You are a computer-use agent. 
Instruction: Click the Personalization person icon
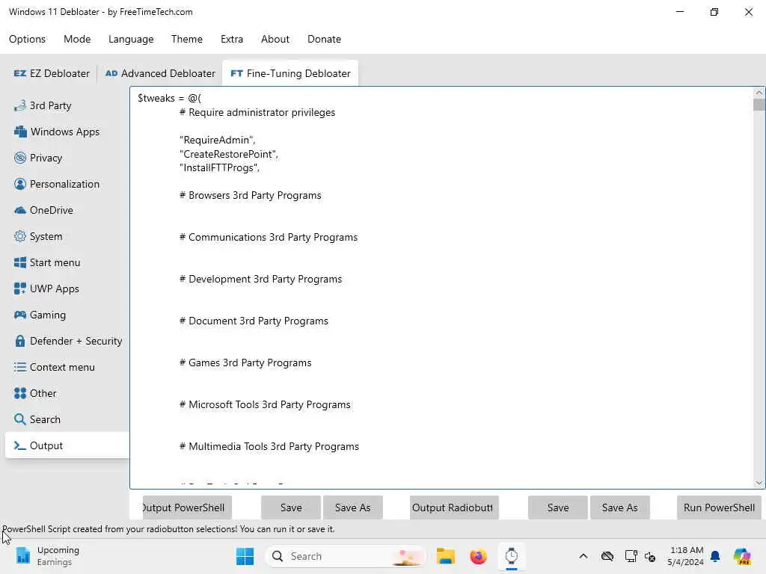pyautogui.click(x=20, y=184)
